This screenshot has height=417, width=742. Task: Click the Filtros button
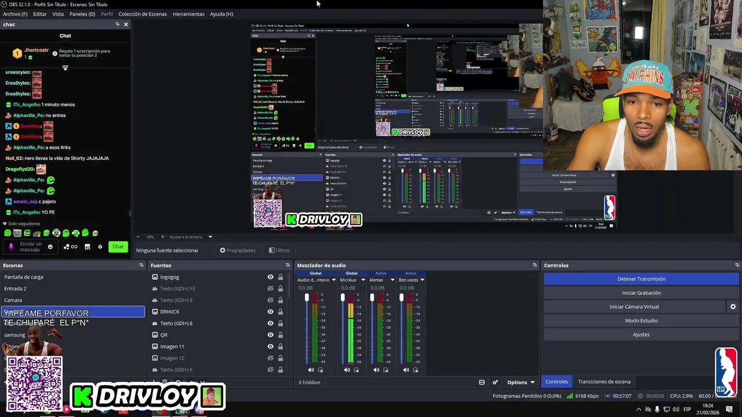(x=279, y=250)
